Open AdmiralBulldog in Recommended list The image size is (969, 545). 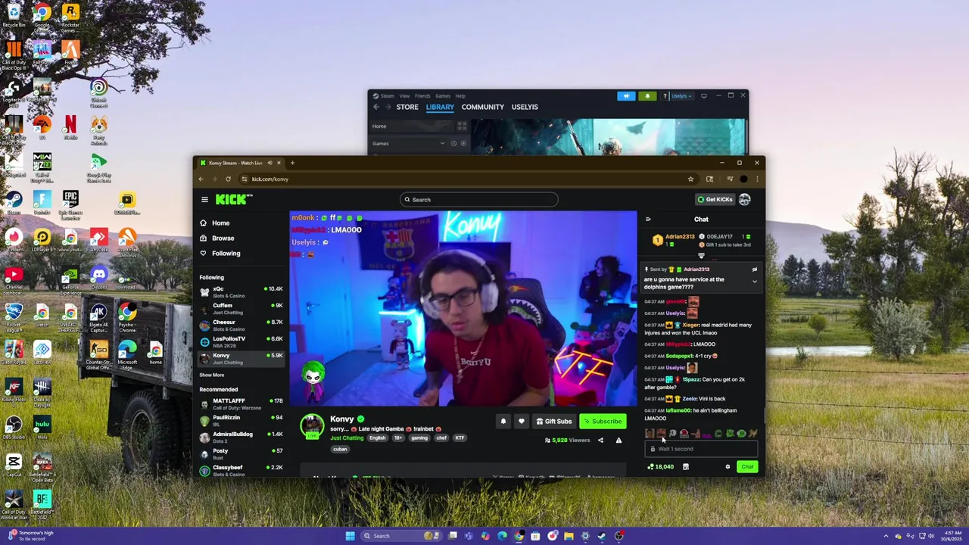[241, 438]
